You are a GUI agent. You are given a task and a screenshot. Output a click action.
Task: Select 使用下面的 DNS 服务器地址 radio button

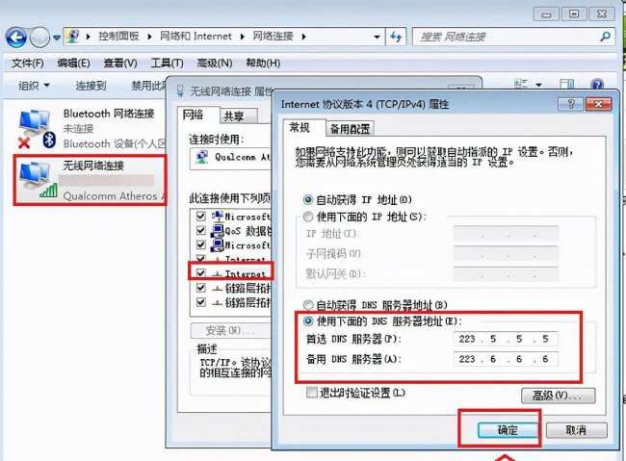tap(308, 320)
